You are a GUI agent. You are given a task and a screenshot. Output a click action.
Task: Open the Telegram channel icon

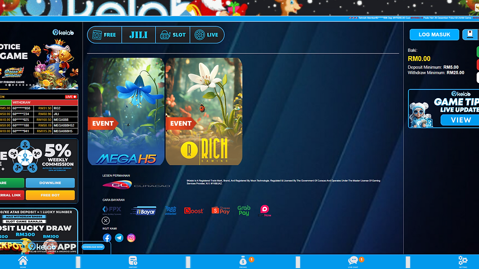119,238
